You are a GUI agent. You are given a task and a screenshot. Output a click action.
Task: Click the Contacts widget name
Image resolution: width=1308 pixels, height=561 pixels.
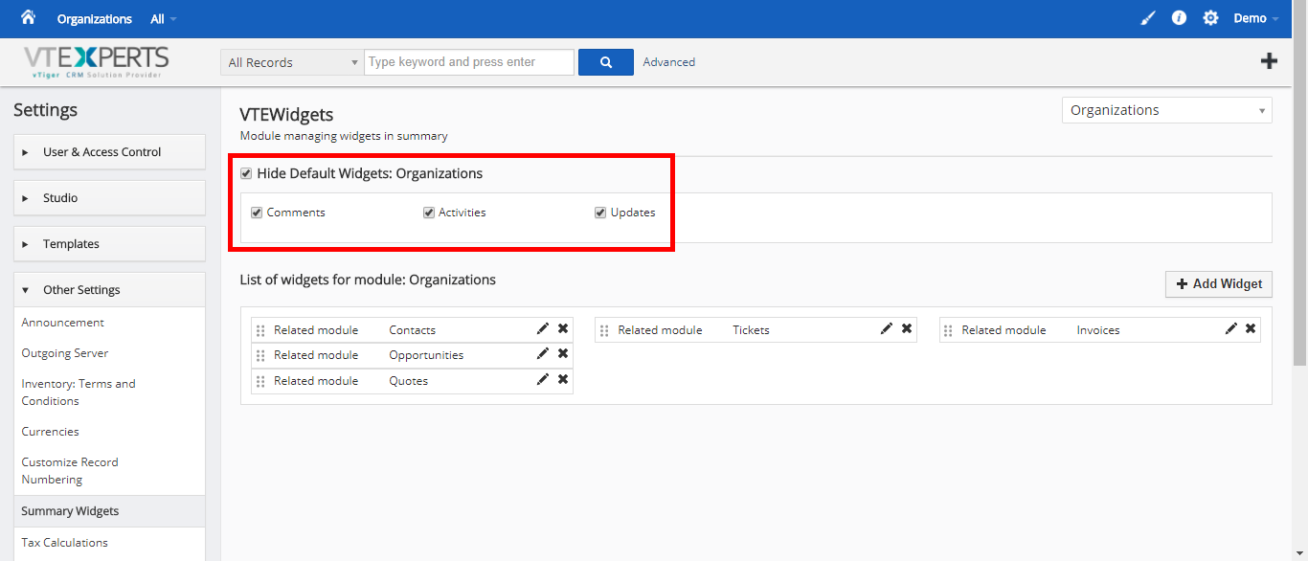tap(412, 330)
